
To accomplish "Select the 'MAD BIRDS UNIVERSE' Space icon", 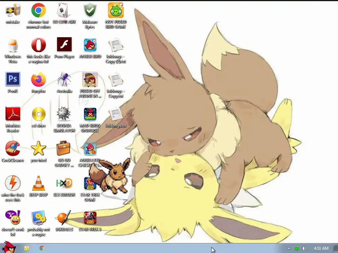I will pos(90,114).
